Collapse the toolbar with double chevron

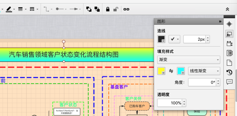[228, 9]
